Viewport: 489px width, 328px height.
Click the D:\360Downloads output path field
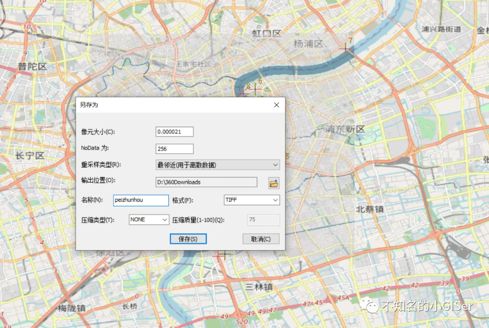coord(206,181)
